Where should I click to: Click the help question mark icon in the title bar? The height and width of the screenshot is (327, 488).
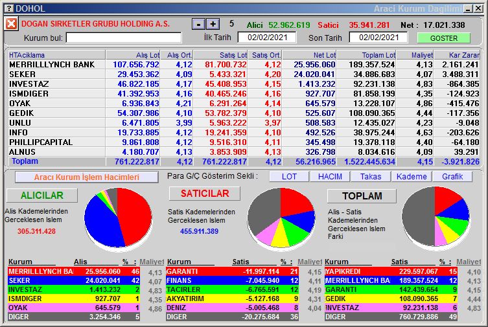(10, 8)
